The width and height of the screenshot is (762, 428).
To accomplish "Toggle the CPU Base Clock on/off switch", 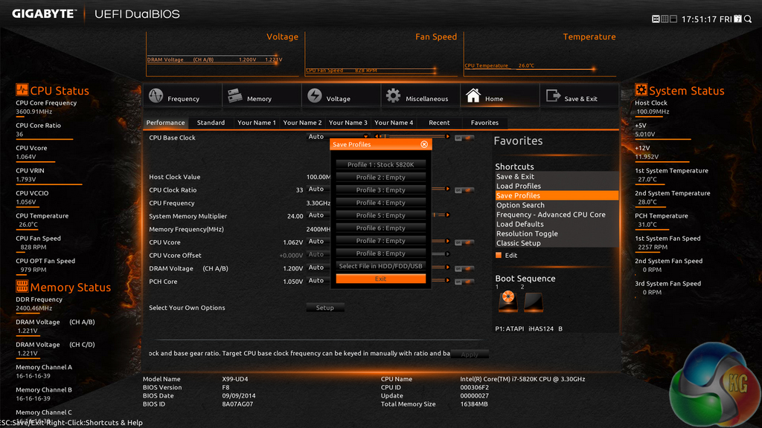I will (x=464, y=137).
